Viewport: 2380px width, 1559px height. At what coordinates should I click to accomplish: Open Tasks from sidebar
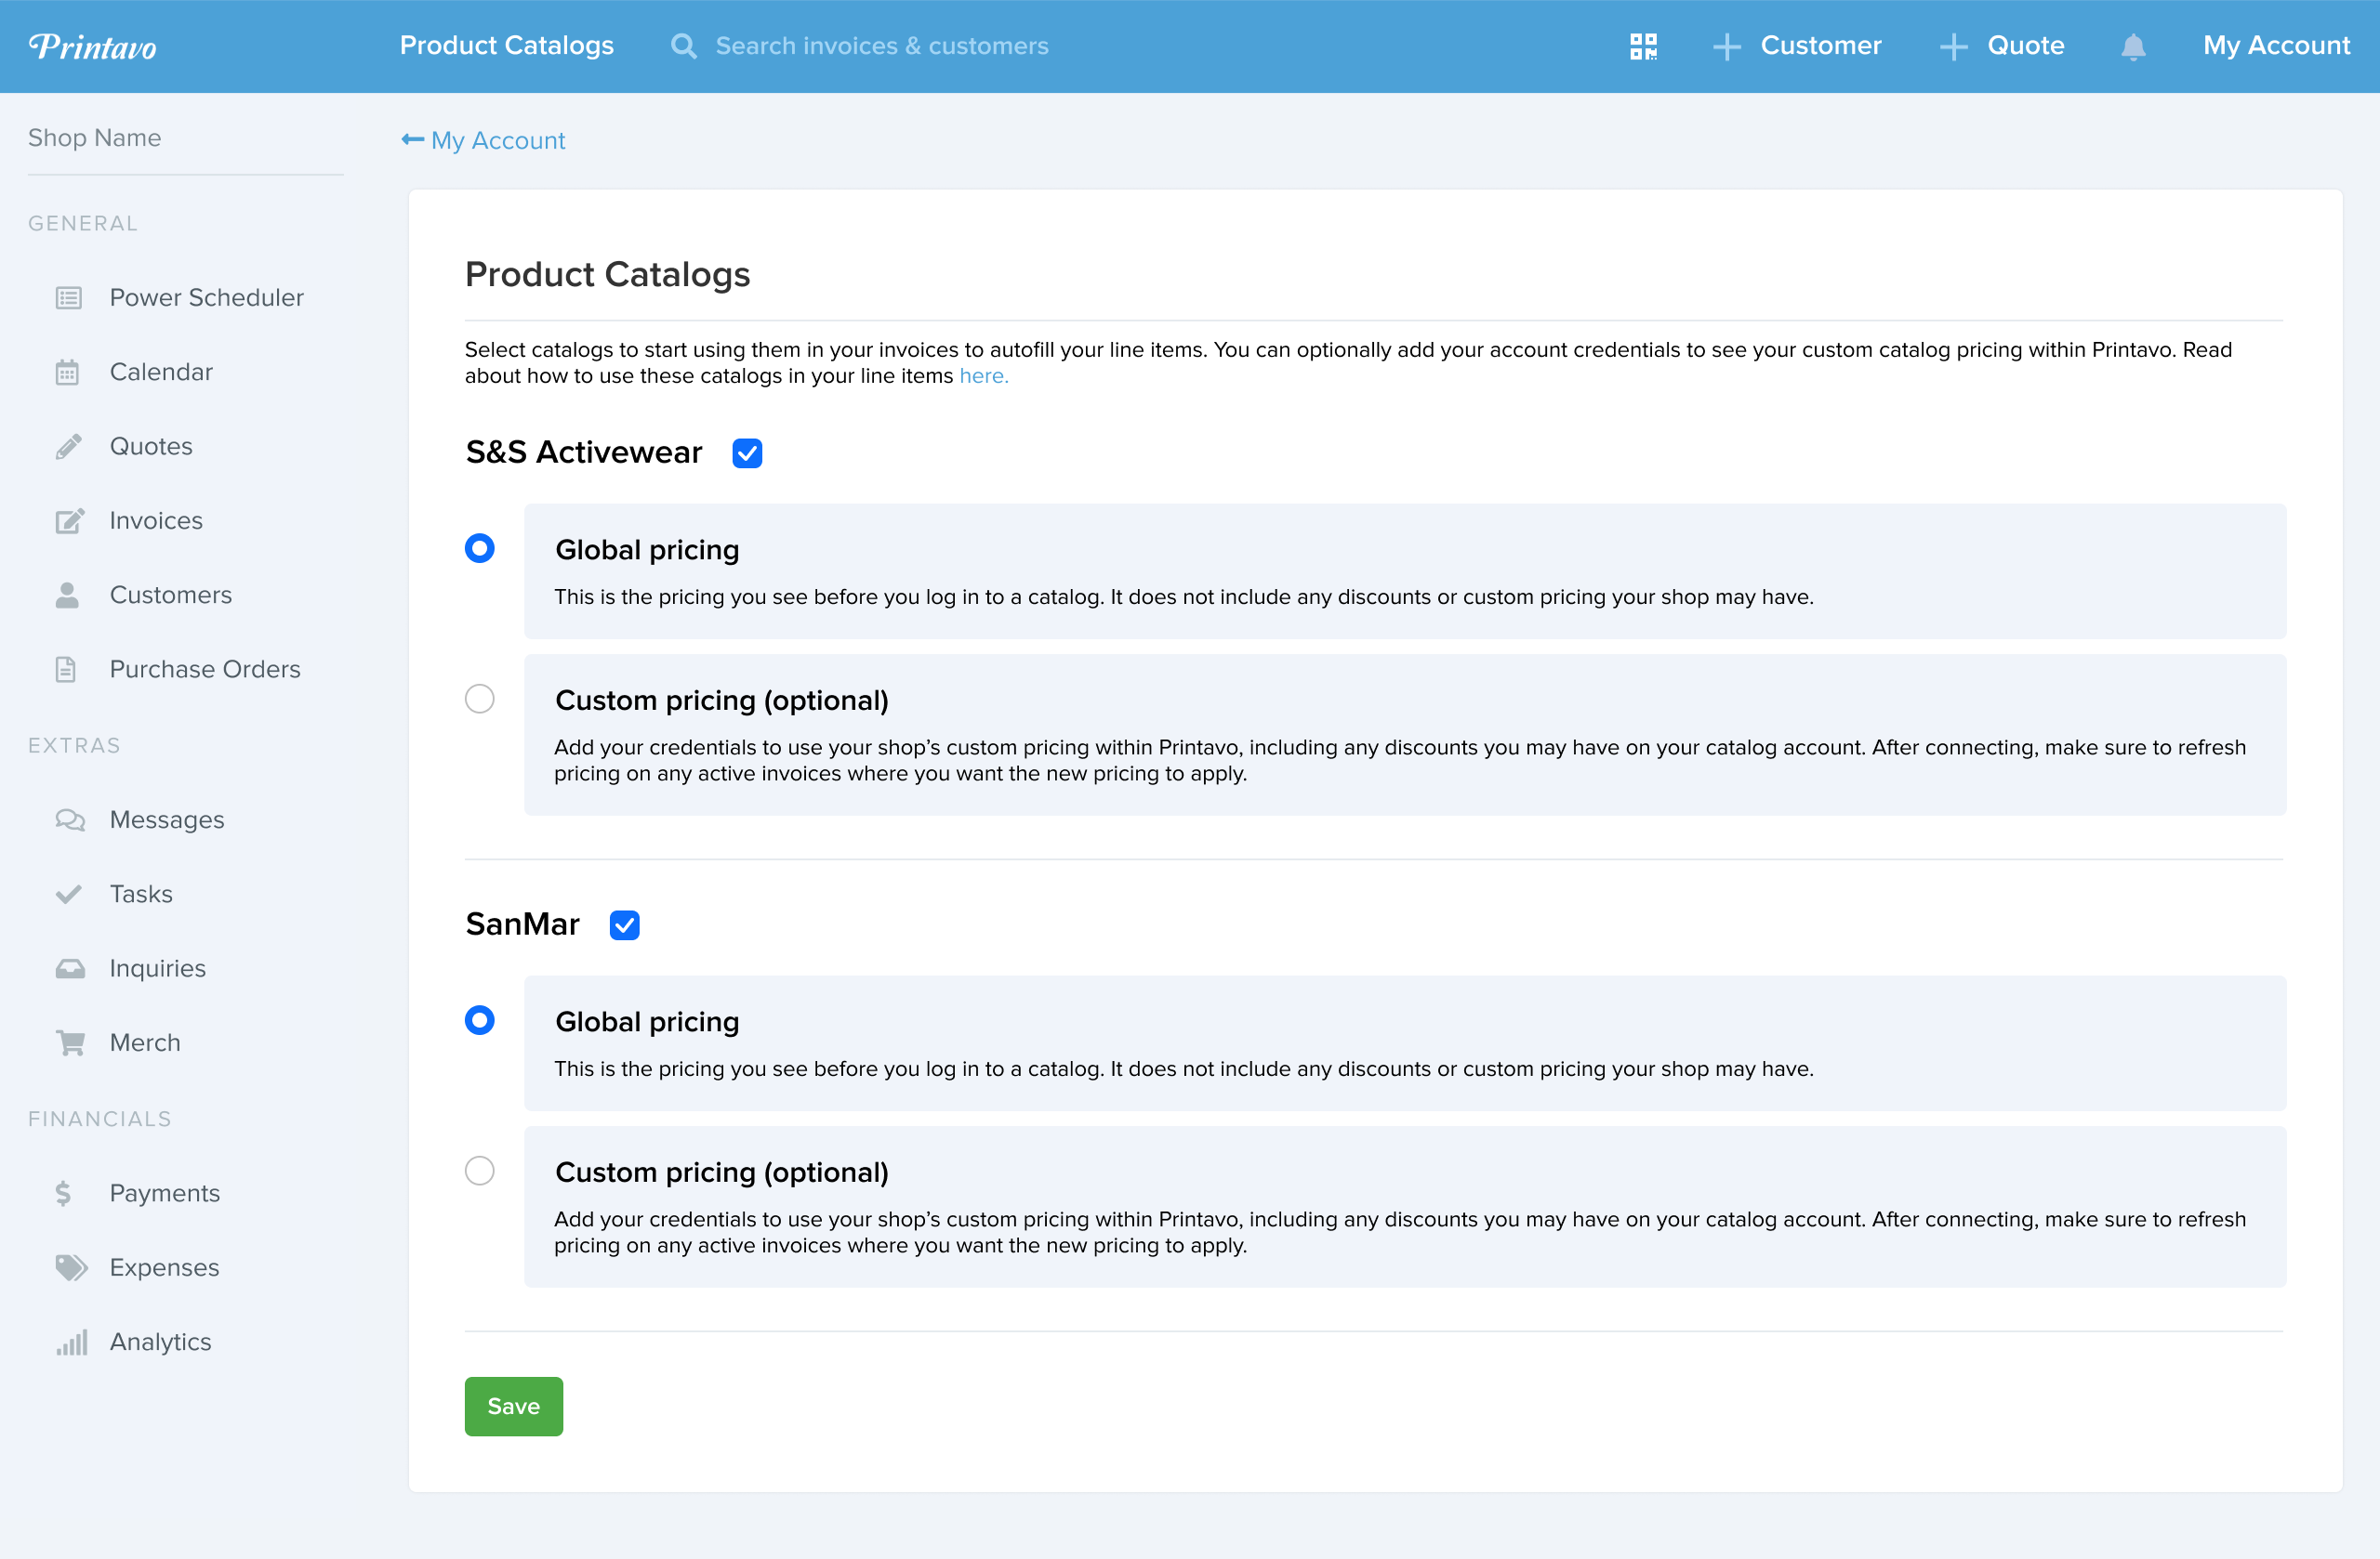pos(141,895)
